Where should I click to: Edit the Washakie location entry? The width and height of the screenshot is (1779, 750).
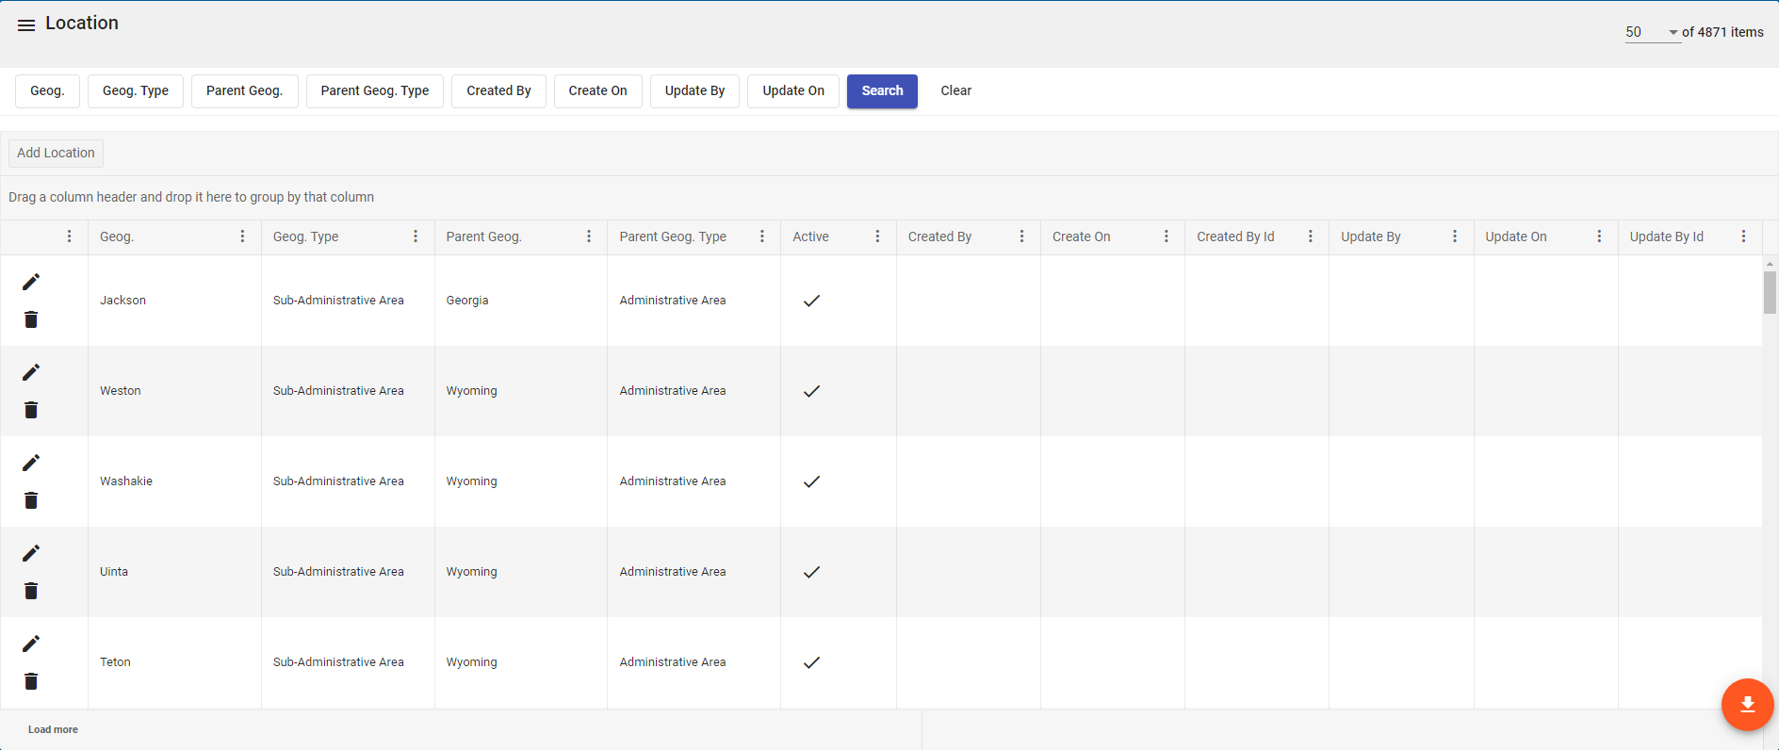click(x=31, y=463)
